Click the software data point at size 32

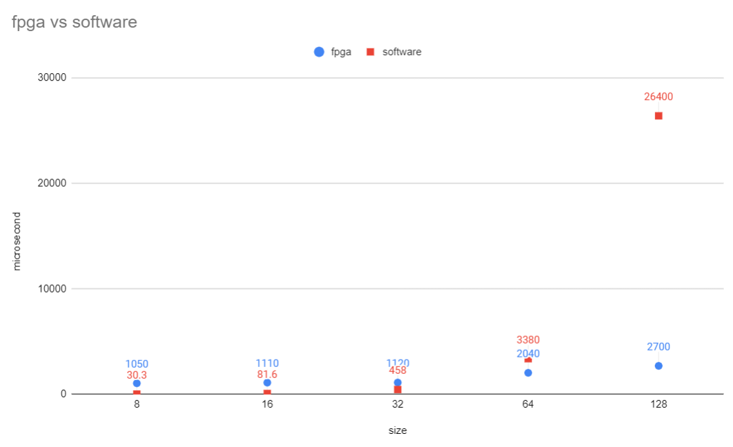tap(398, 390)
